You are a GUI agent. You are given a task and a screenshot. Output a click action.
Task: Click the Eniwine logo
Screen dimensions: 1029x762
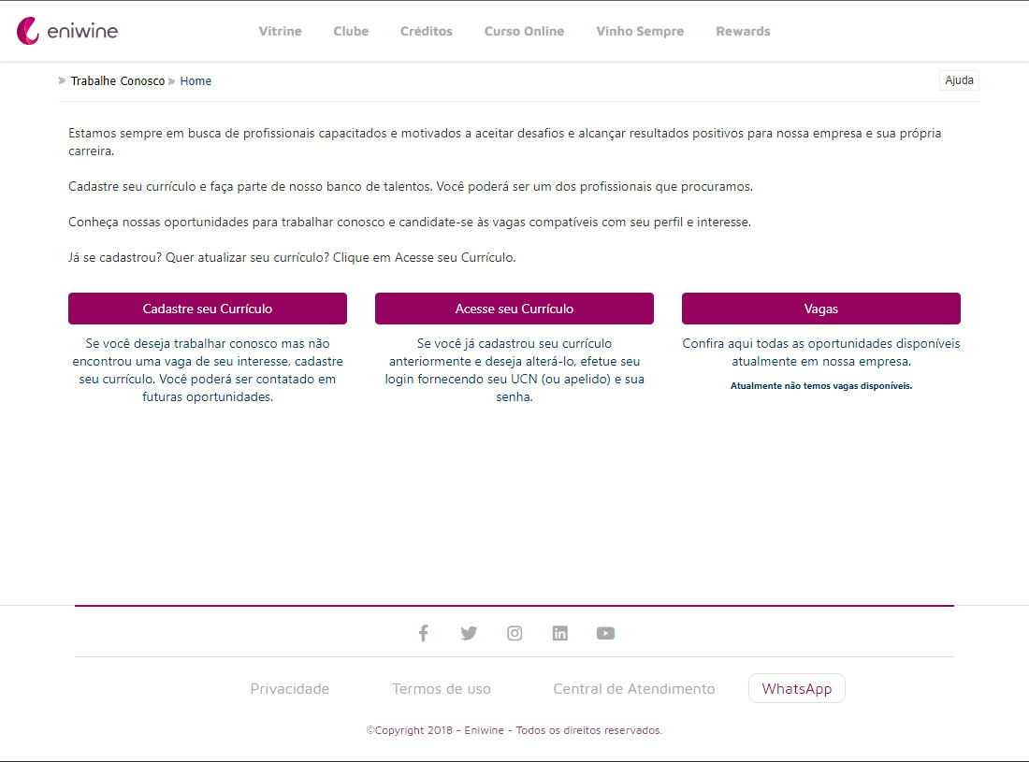tap(67, 31)
